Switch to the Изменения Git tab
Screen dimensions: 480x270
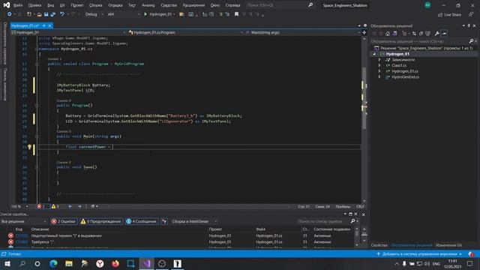448,245
